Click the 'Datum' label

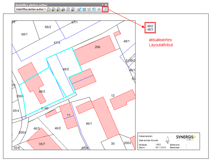pos(142,148)
